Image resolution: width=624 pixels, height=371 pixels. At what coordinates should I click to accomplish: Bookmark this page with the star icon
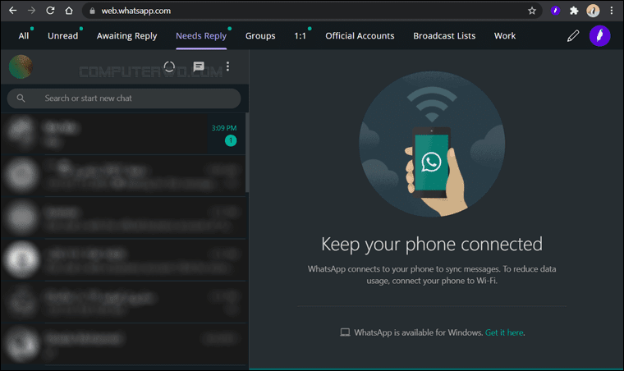532,11
